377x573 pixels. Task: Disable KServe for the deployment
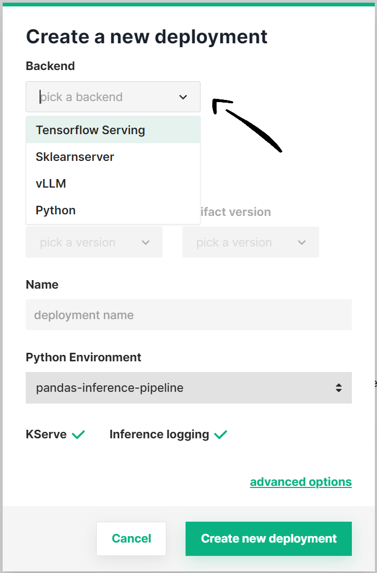(x=78, y=434)
